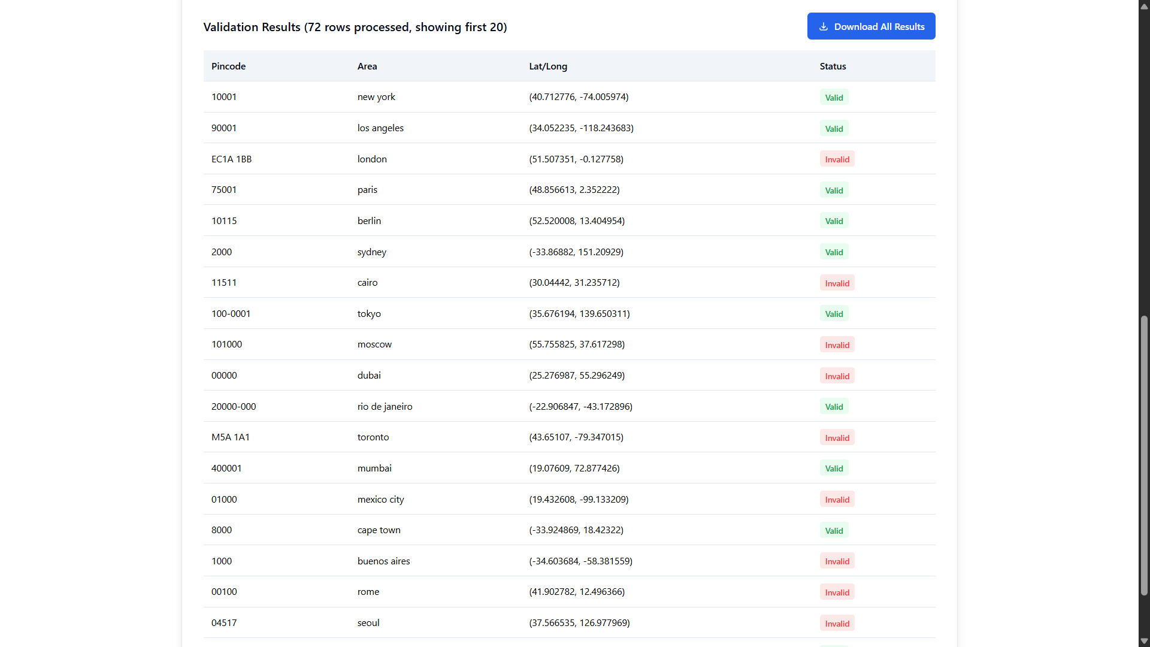Click the Valid badge for mumbai
Image resolution: width=1150 pixels, height=647 pixels.
(834, 468)
